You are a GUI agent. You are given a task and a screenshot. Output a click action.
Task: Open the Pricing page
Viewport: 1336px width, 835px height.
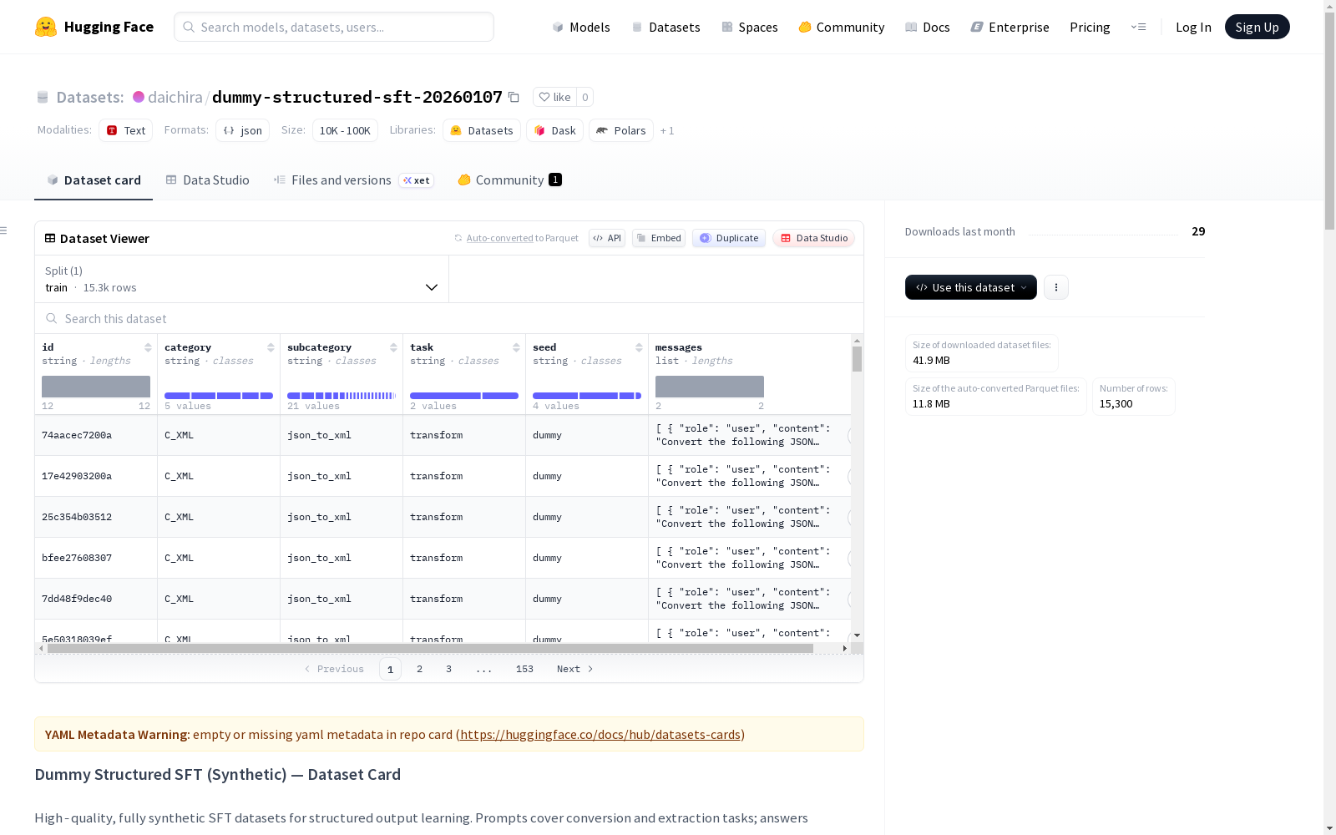click(1090, 28)
